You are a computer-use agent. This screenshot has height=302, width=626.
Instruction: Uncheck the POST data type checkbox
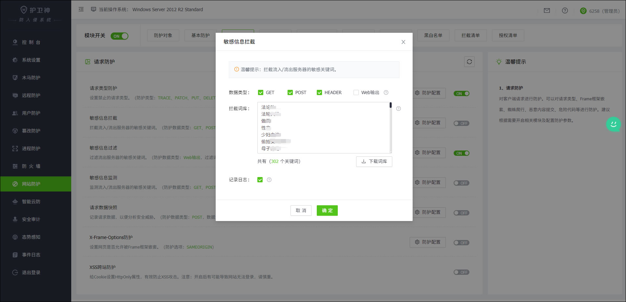pyautogui.click(x=290, y=92)
